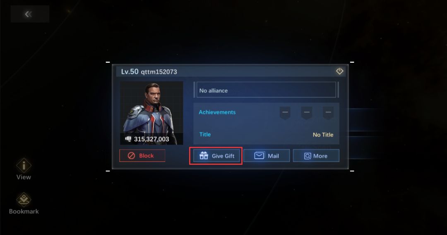The width and height of the screenshot is (447, 235).
Task: Click the diamond icon in profile header
Action: click(339, 71)
